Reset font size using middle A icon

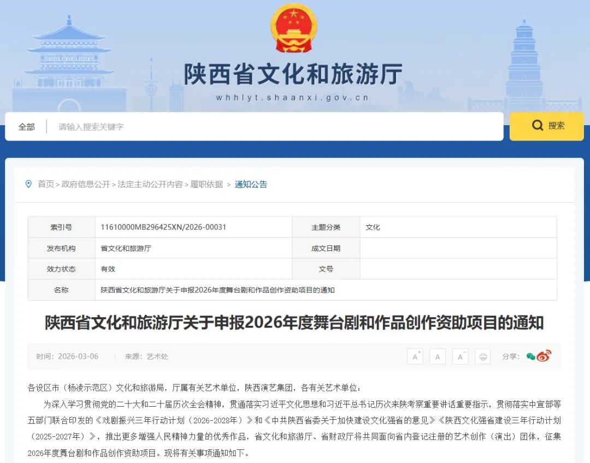pos(438,356)
